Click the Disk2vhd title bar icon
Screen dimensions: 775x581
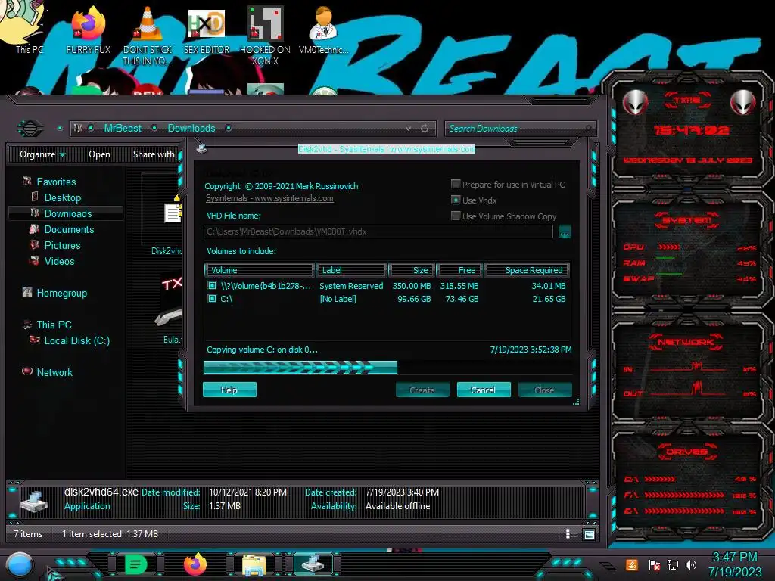201,148
